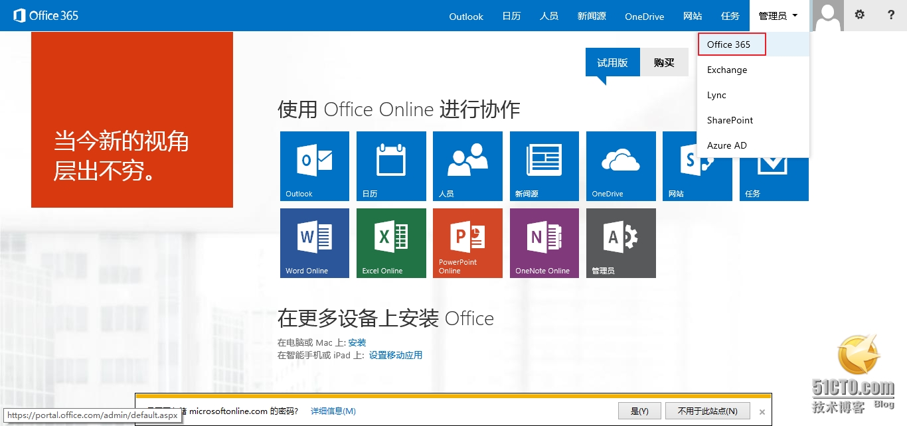
Task: Open the 新闻源 newsfeed tile
Action: point(544,166)
